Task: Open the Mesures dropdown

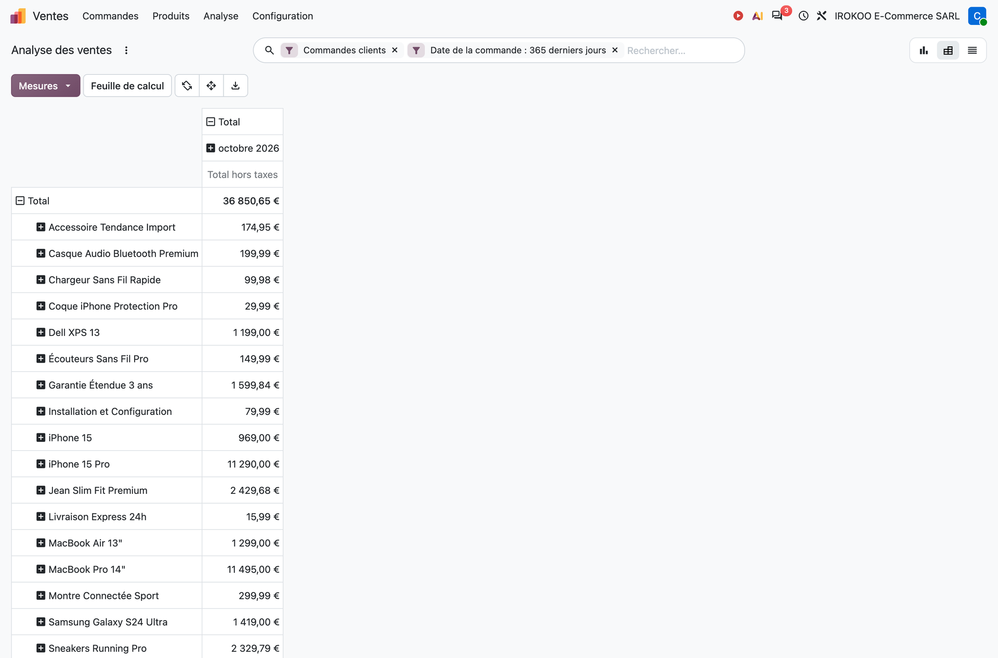Action: tap(46, 86)
